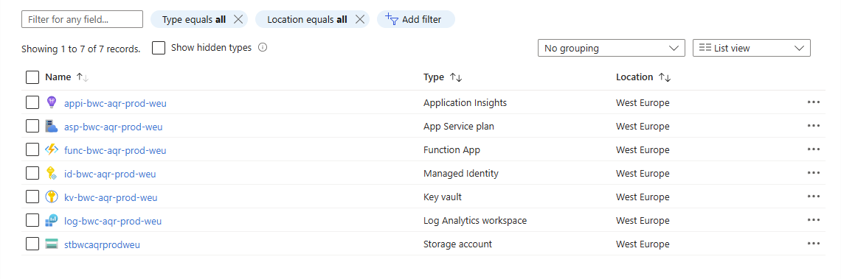Image resolution: width=841 pixels, height=279 pixels.
Task: Click the Log Analytics workspace icon
Action: (x=52, y=221)
